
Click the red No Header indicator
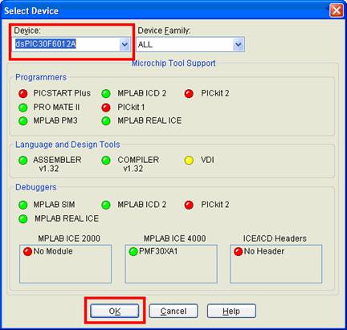point(239,251)
